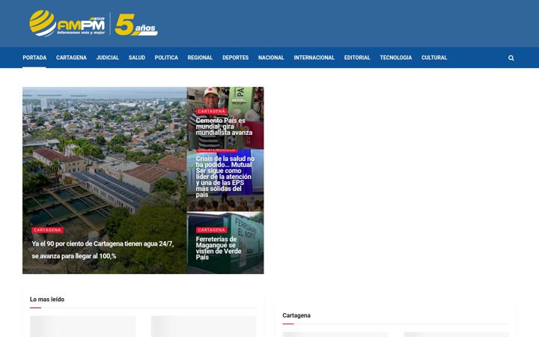
Task: Click the Cartagena section heading
Action: point(296,316)
